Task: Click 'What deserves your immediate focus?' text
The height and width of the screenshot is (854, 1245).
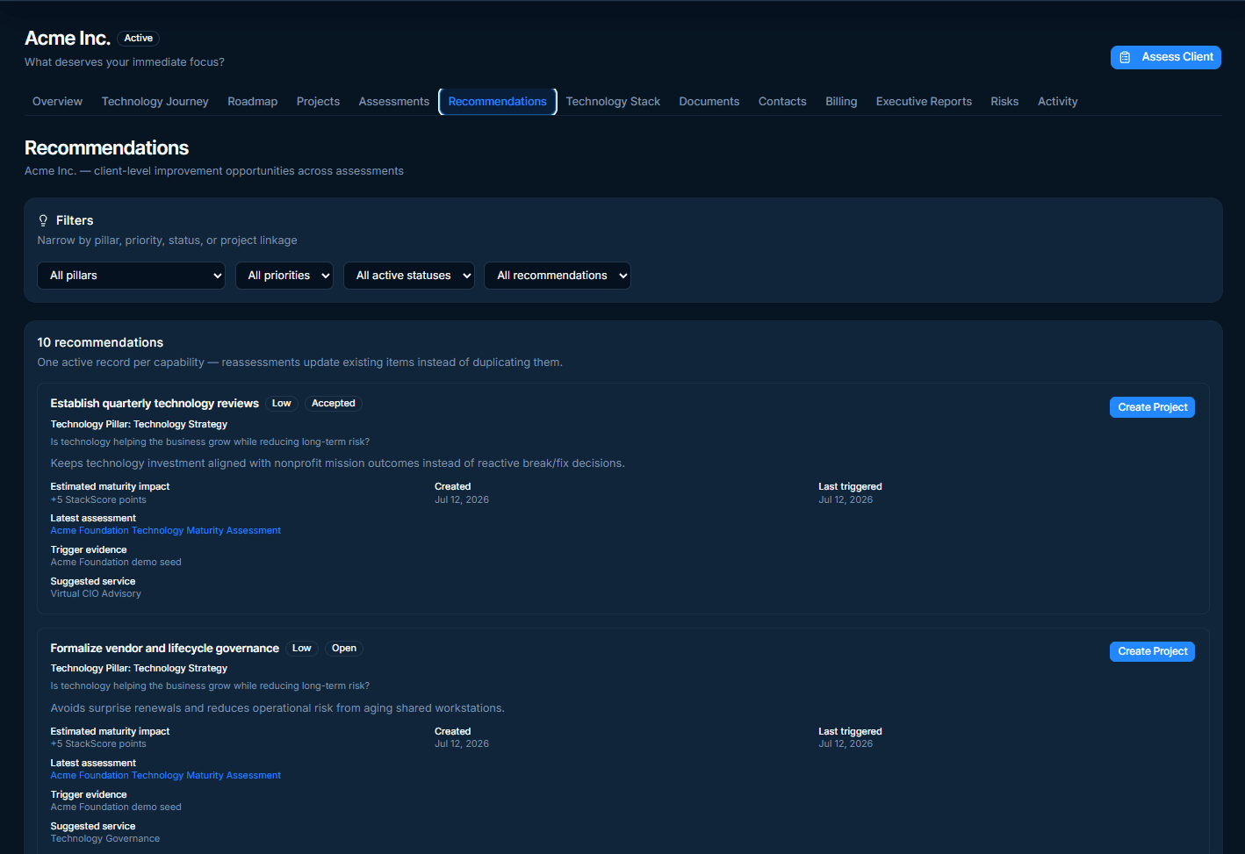Action: click(125, 62)
